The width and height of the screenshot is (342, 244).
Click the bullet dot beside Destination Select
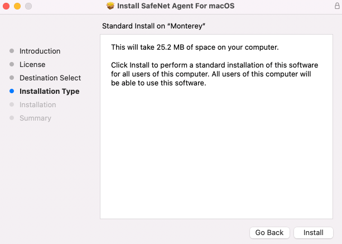tap(12, 78)
